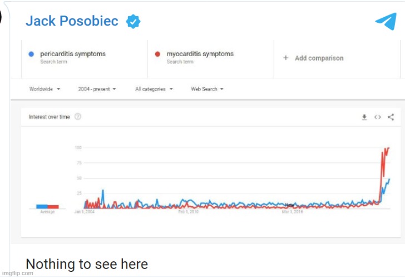Image resolution: width=405 pixels, height=278 pixels.
Task: Click the red dot for myocarditis symptoms
Action: (x=157, y=54)
